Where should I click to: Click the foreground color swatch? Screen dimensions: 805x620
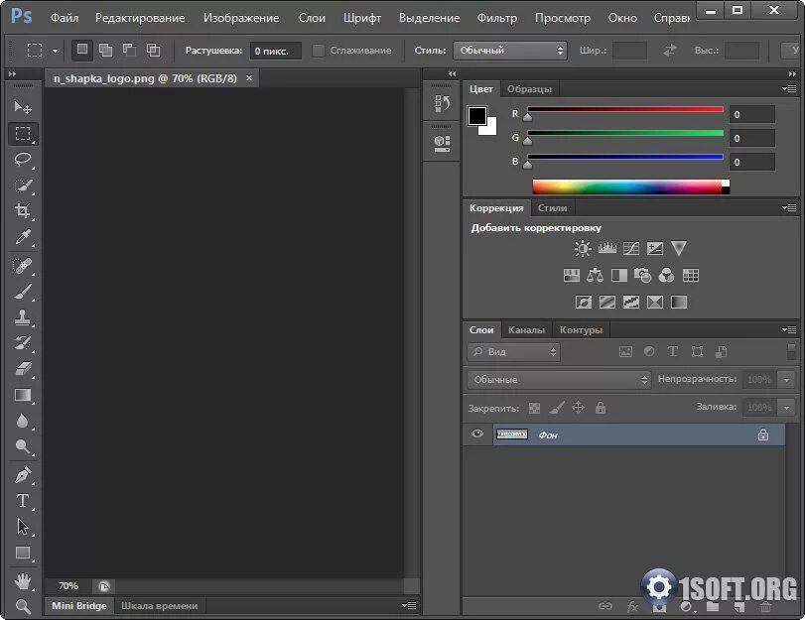(x=476, y=115)
